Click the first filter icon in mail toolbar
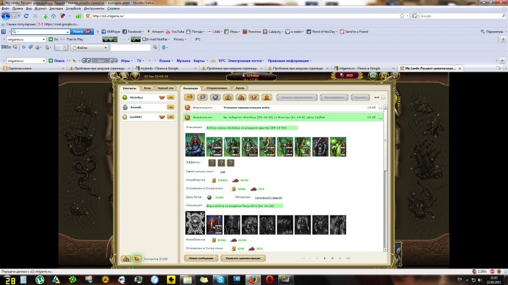508x285 pixels. 189,97
